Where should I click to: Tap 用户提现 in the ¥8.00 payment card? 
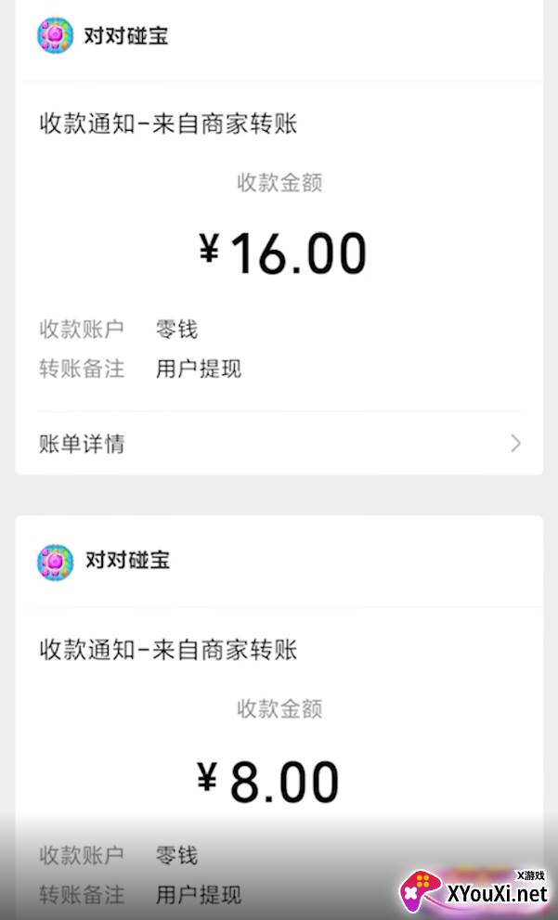199,895
